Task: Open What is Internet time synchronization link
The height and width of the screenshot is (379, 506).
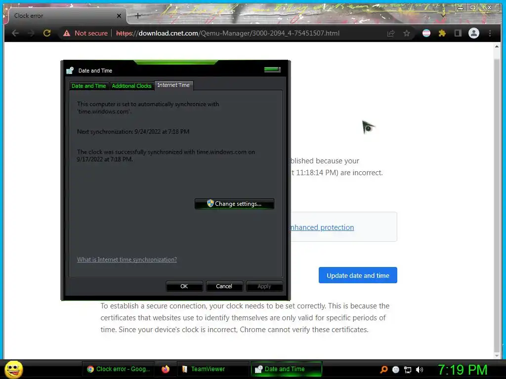Action: click(x=127, y=260)
